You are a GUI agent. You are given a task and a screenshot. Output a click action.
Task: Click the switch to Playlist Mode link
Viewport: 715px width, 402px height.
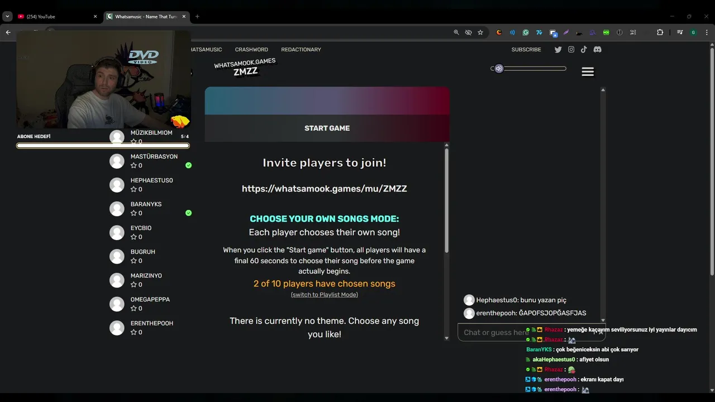coord(325,295)
